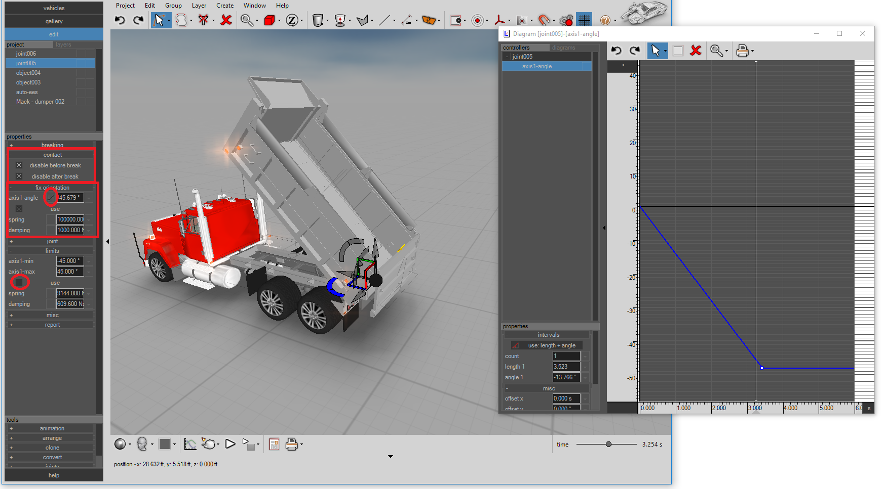This screenshot has height=489, width=886.
Task: Toggle 'disable after break' checkbox
Action: pos(19,176)
